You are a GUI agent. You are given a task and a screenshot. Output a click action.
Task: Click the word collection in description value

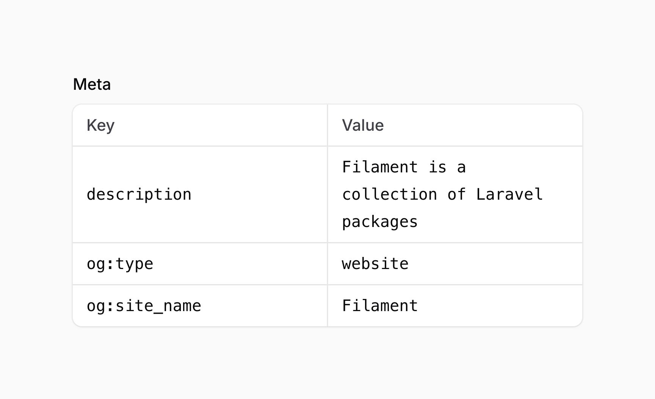390,194
